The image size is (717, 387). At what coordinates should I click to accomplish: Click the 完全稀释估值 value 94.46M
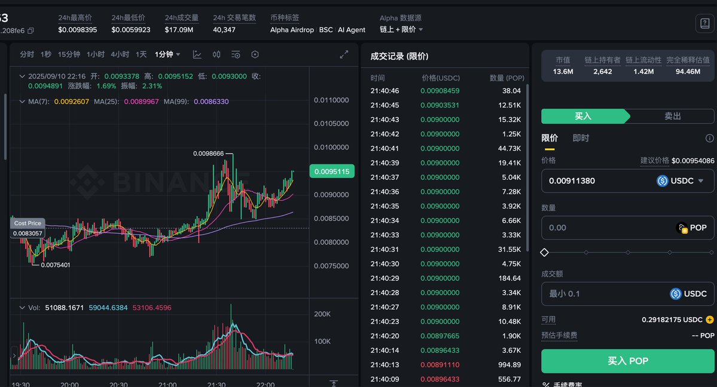tap(688, 72)
